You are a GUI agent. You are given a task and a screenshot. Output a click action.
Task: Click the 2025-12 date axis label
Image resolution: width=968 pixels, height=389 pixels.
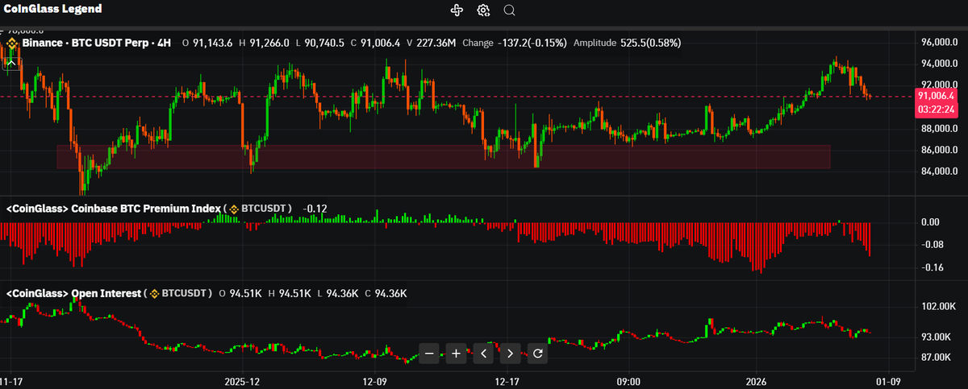[x=242, y=381]
